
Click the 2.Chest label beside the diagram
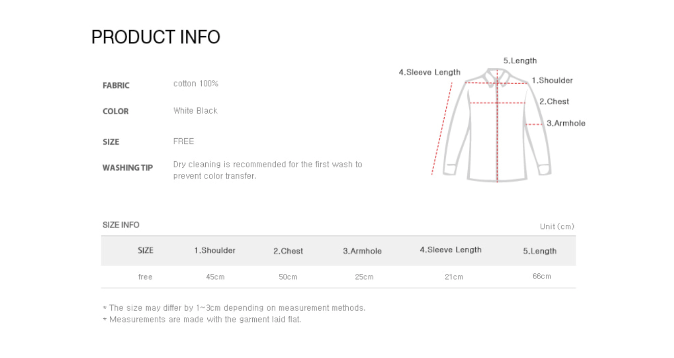coord(554,101)
